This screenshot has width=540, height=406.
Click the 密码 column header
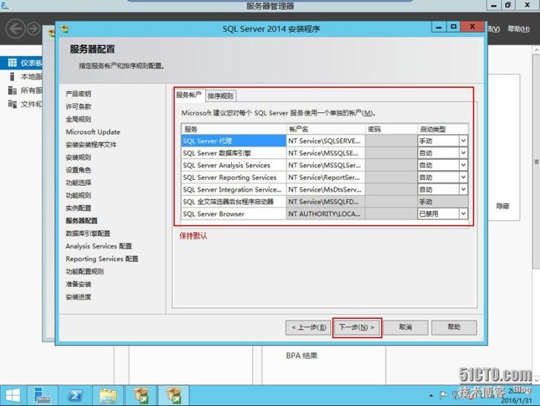tap(391, 129)
